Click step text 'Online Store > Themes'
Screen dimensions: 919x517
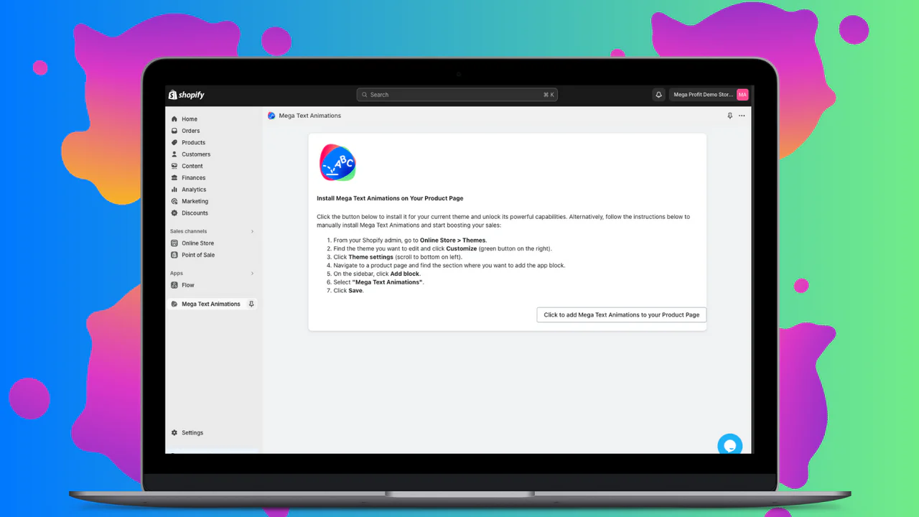click(453, 240)
